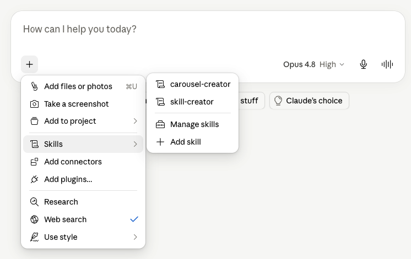411x259 pixels.
Task: Select Add connectors menu entry
Action: (x=83, y=162)
